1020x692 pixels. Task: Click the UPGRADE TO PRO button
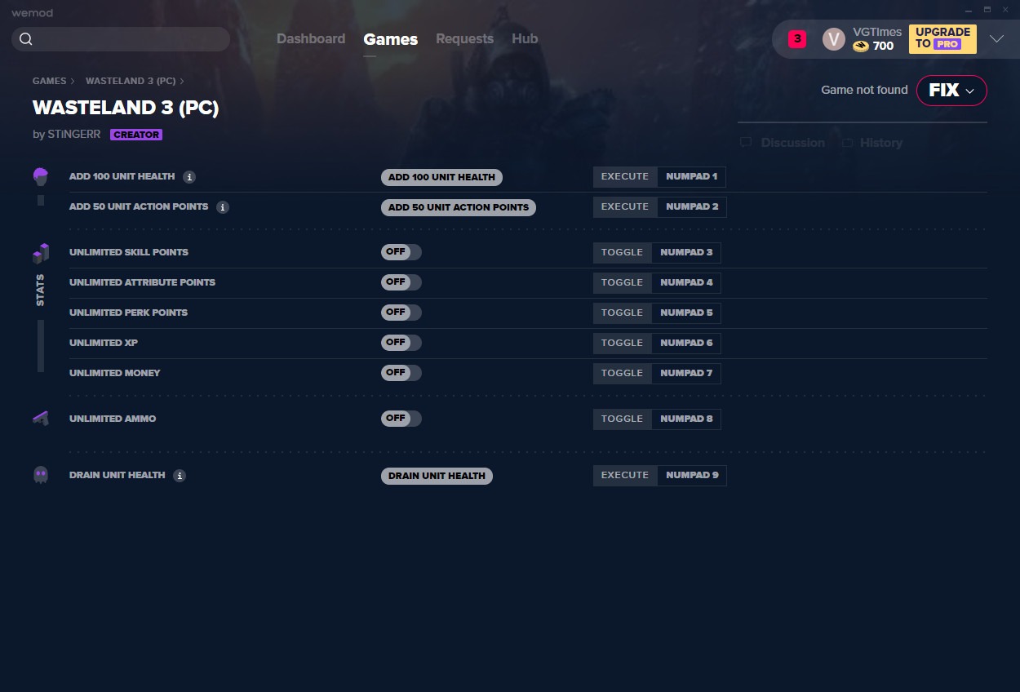pyautogui.click(x=942, y=38)
